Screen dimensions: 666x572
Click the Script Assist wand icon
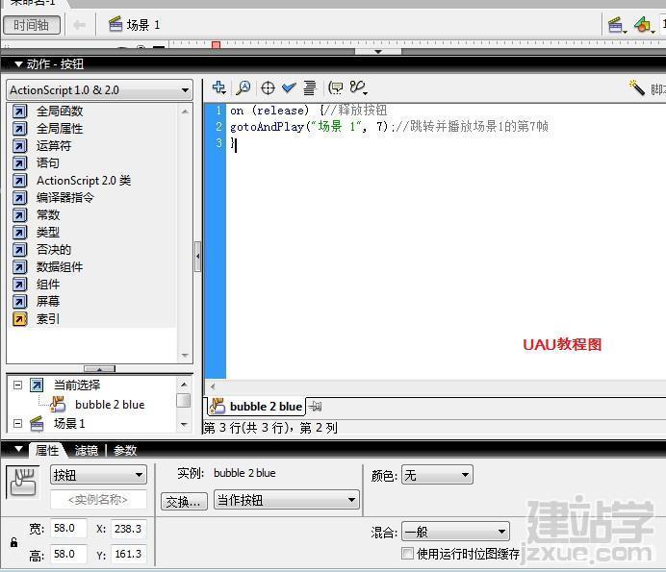[637, 87]
